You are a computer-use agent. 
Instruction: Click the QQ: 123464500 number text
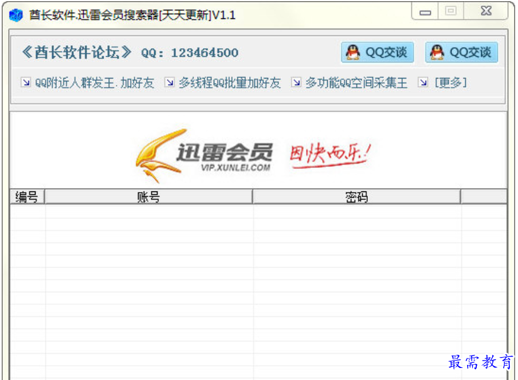click(x=190, y=53)
